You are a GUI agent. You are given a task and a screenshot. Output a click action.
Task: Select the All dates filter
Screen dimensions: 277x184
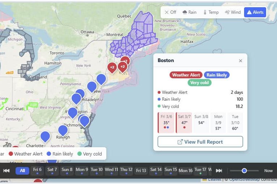click(x=22, y=171)
